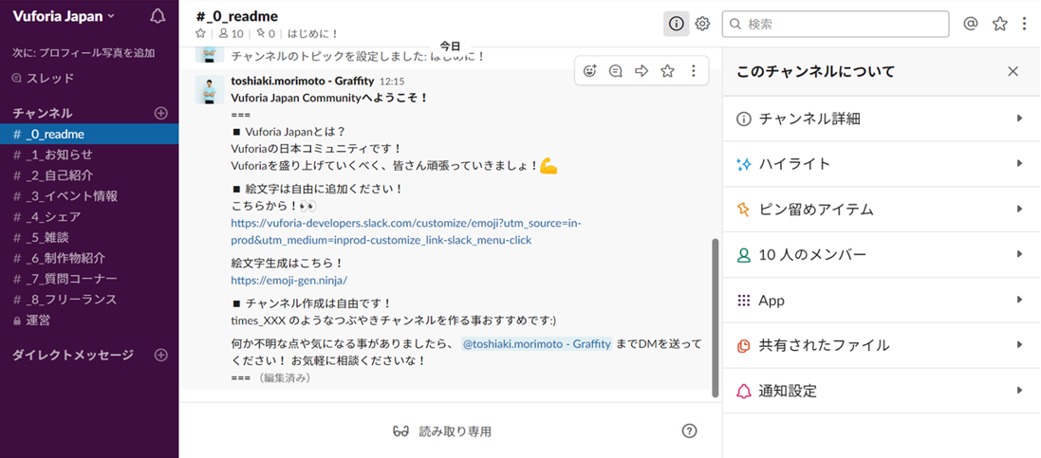Click the #_0_readme channel title in header
Image resolution: width=1041 pixels, height=458 pixels.
point(237,16)
